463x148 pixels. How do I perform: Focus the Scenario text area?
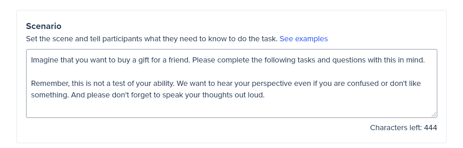point(232,84)
